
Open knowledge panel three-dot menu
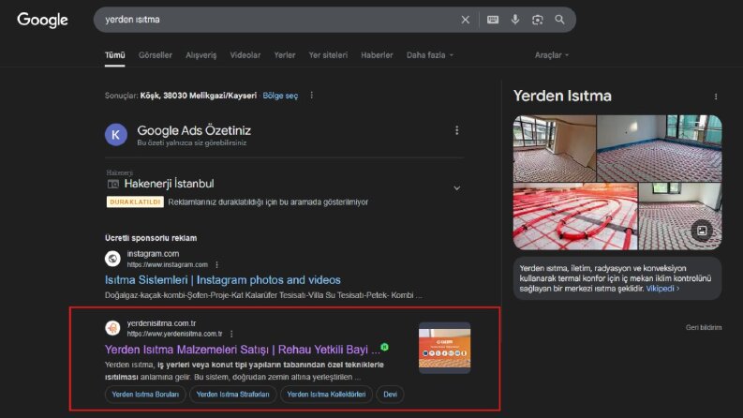(716, 97)
